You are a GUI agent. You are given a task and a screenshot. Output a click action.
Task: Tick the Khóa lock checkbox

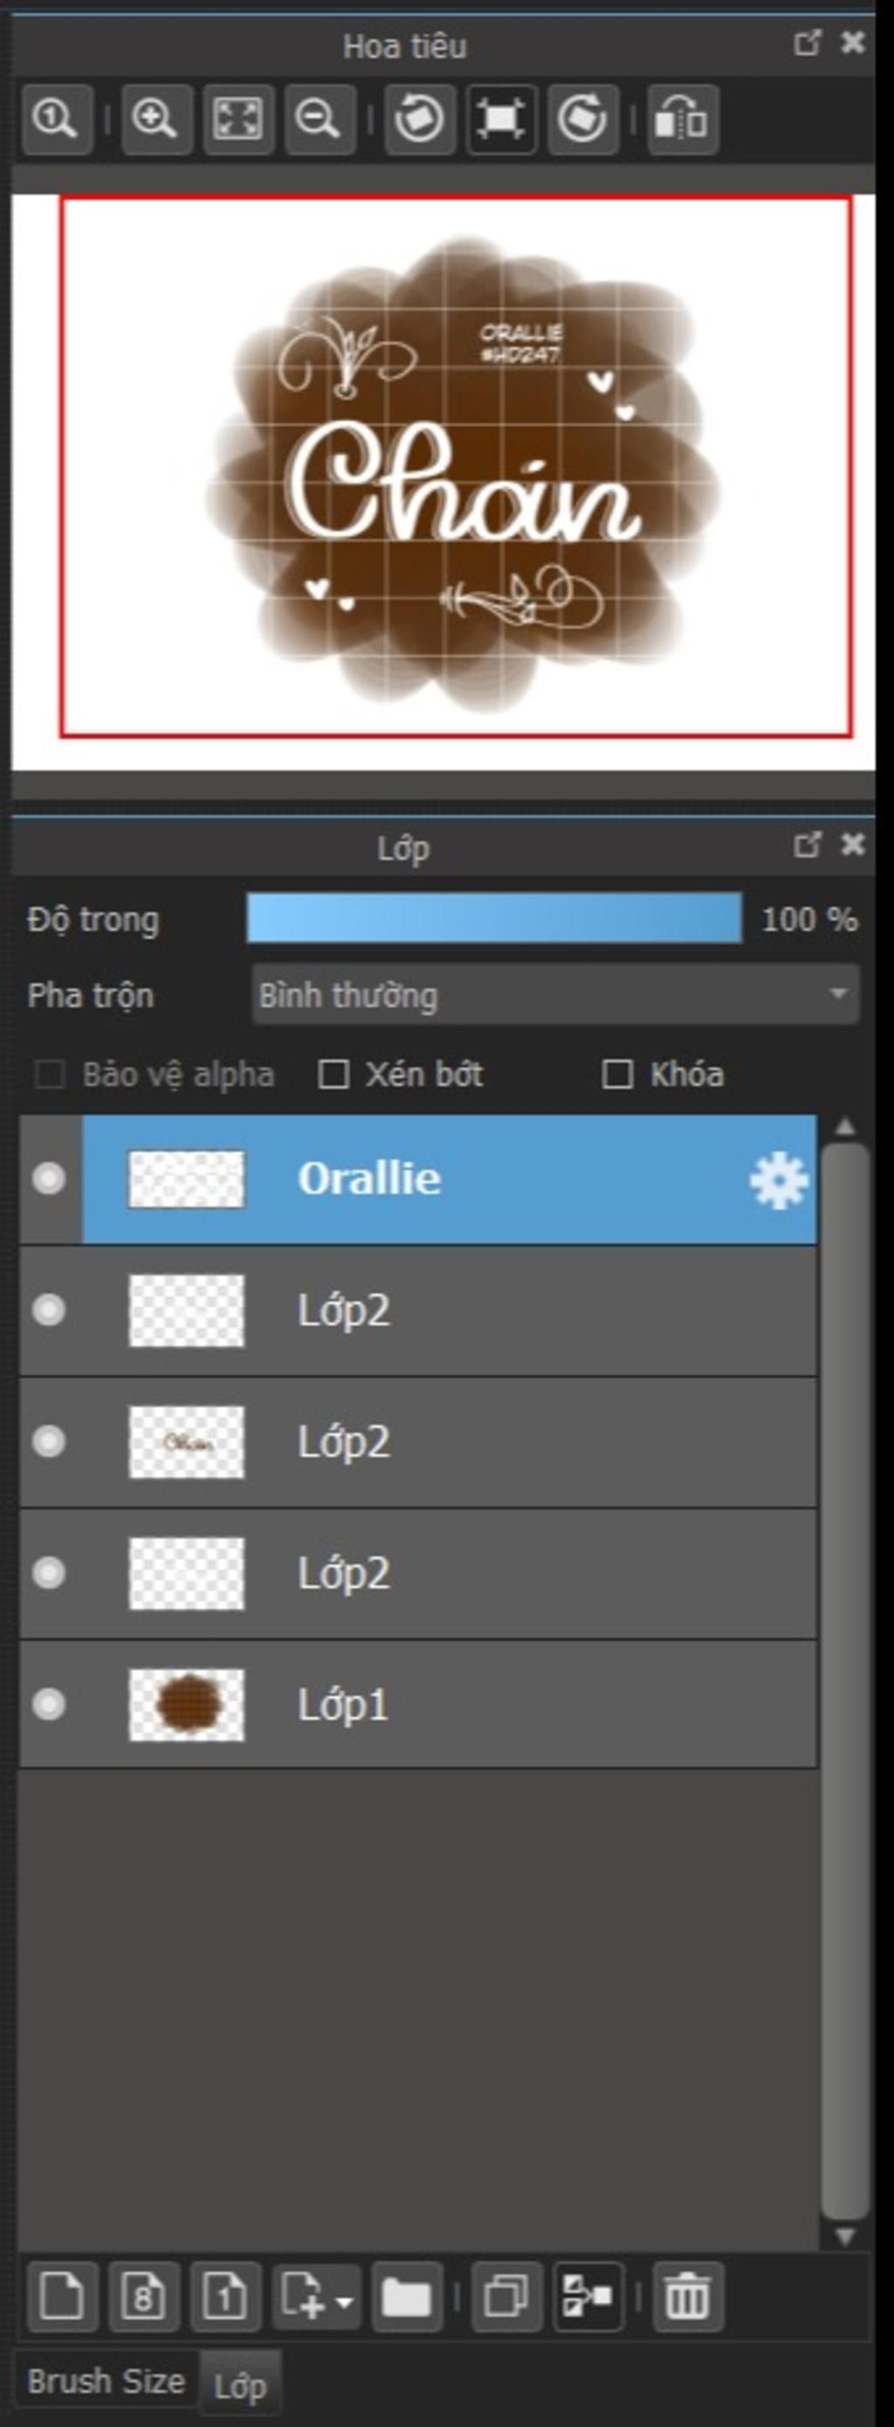tap(617, 1074)
